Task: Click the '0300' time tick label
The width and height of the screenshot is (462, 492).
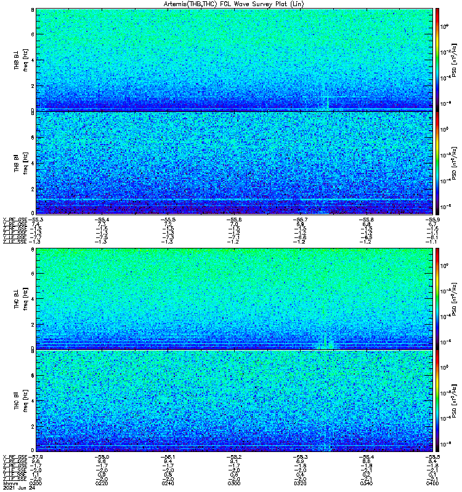Action: click(x=234, y=483)
